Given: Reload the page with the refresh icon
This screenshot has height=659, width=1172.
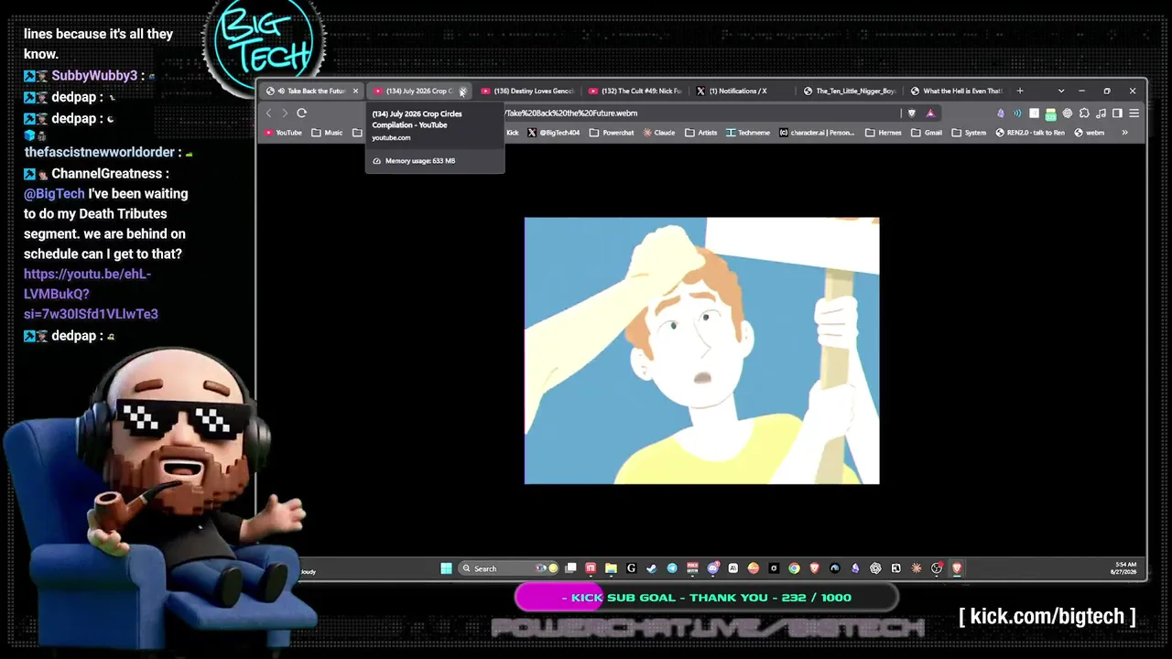Looking at the screenshot, I should click(301, 113).
